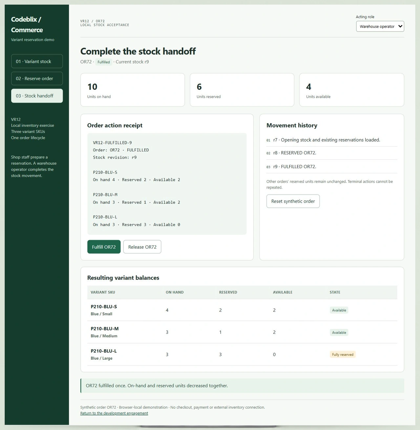Click the AVAILABLE column header

click(x=283, y=292)
